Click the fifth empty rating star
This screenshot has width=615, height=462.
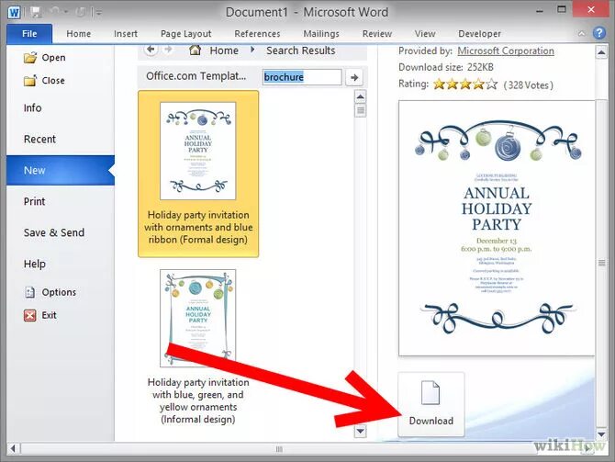[x=491, y=84]
